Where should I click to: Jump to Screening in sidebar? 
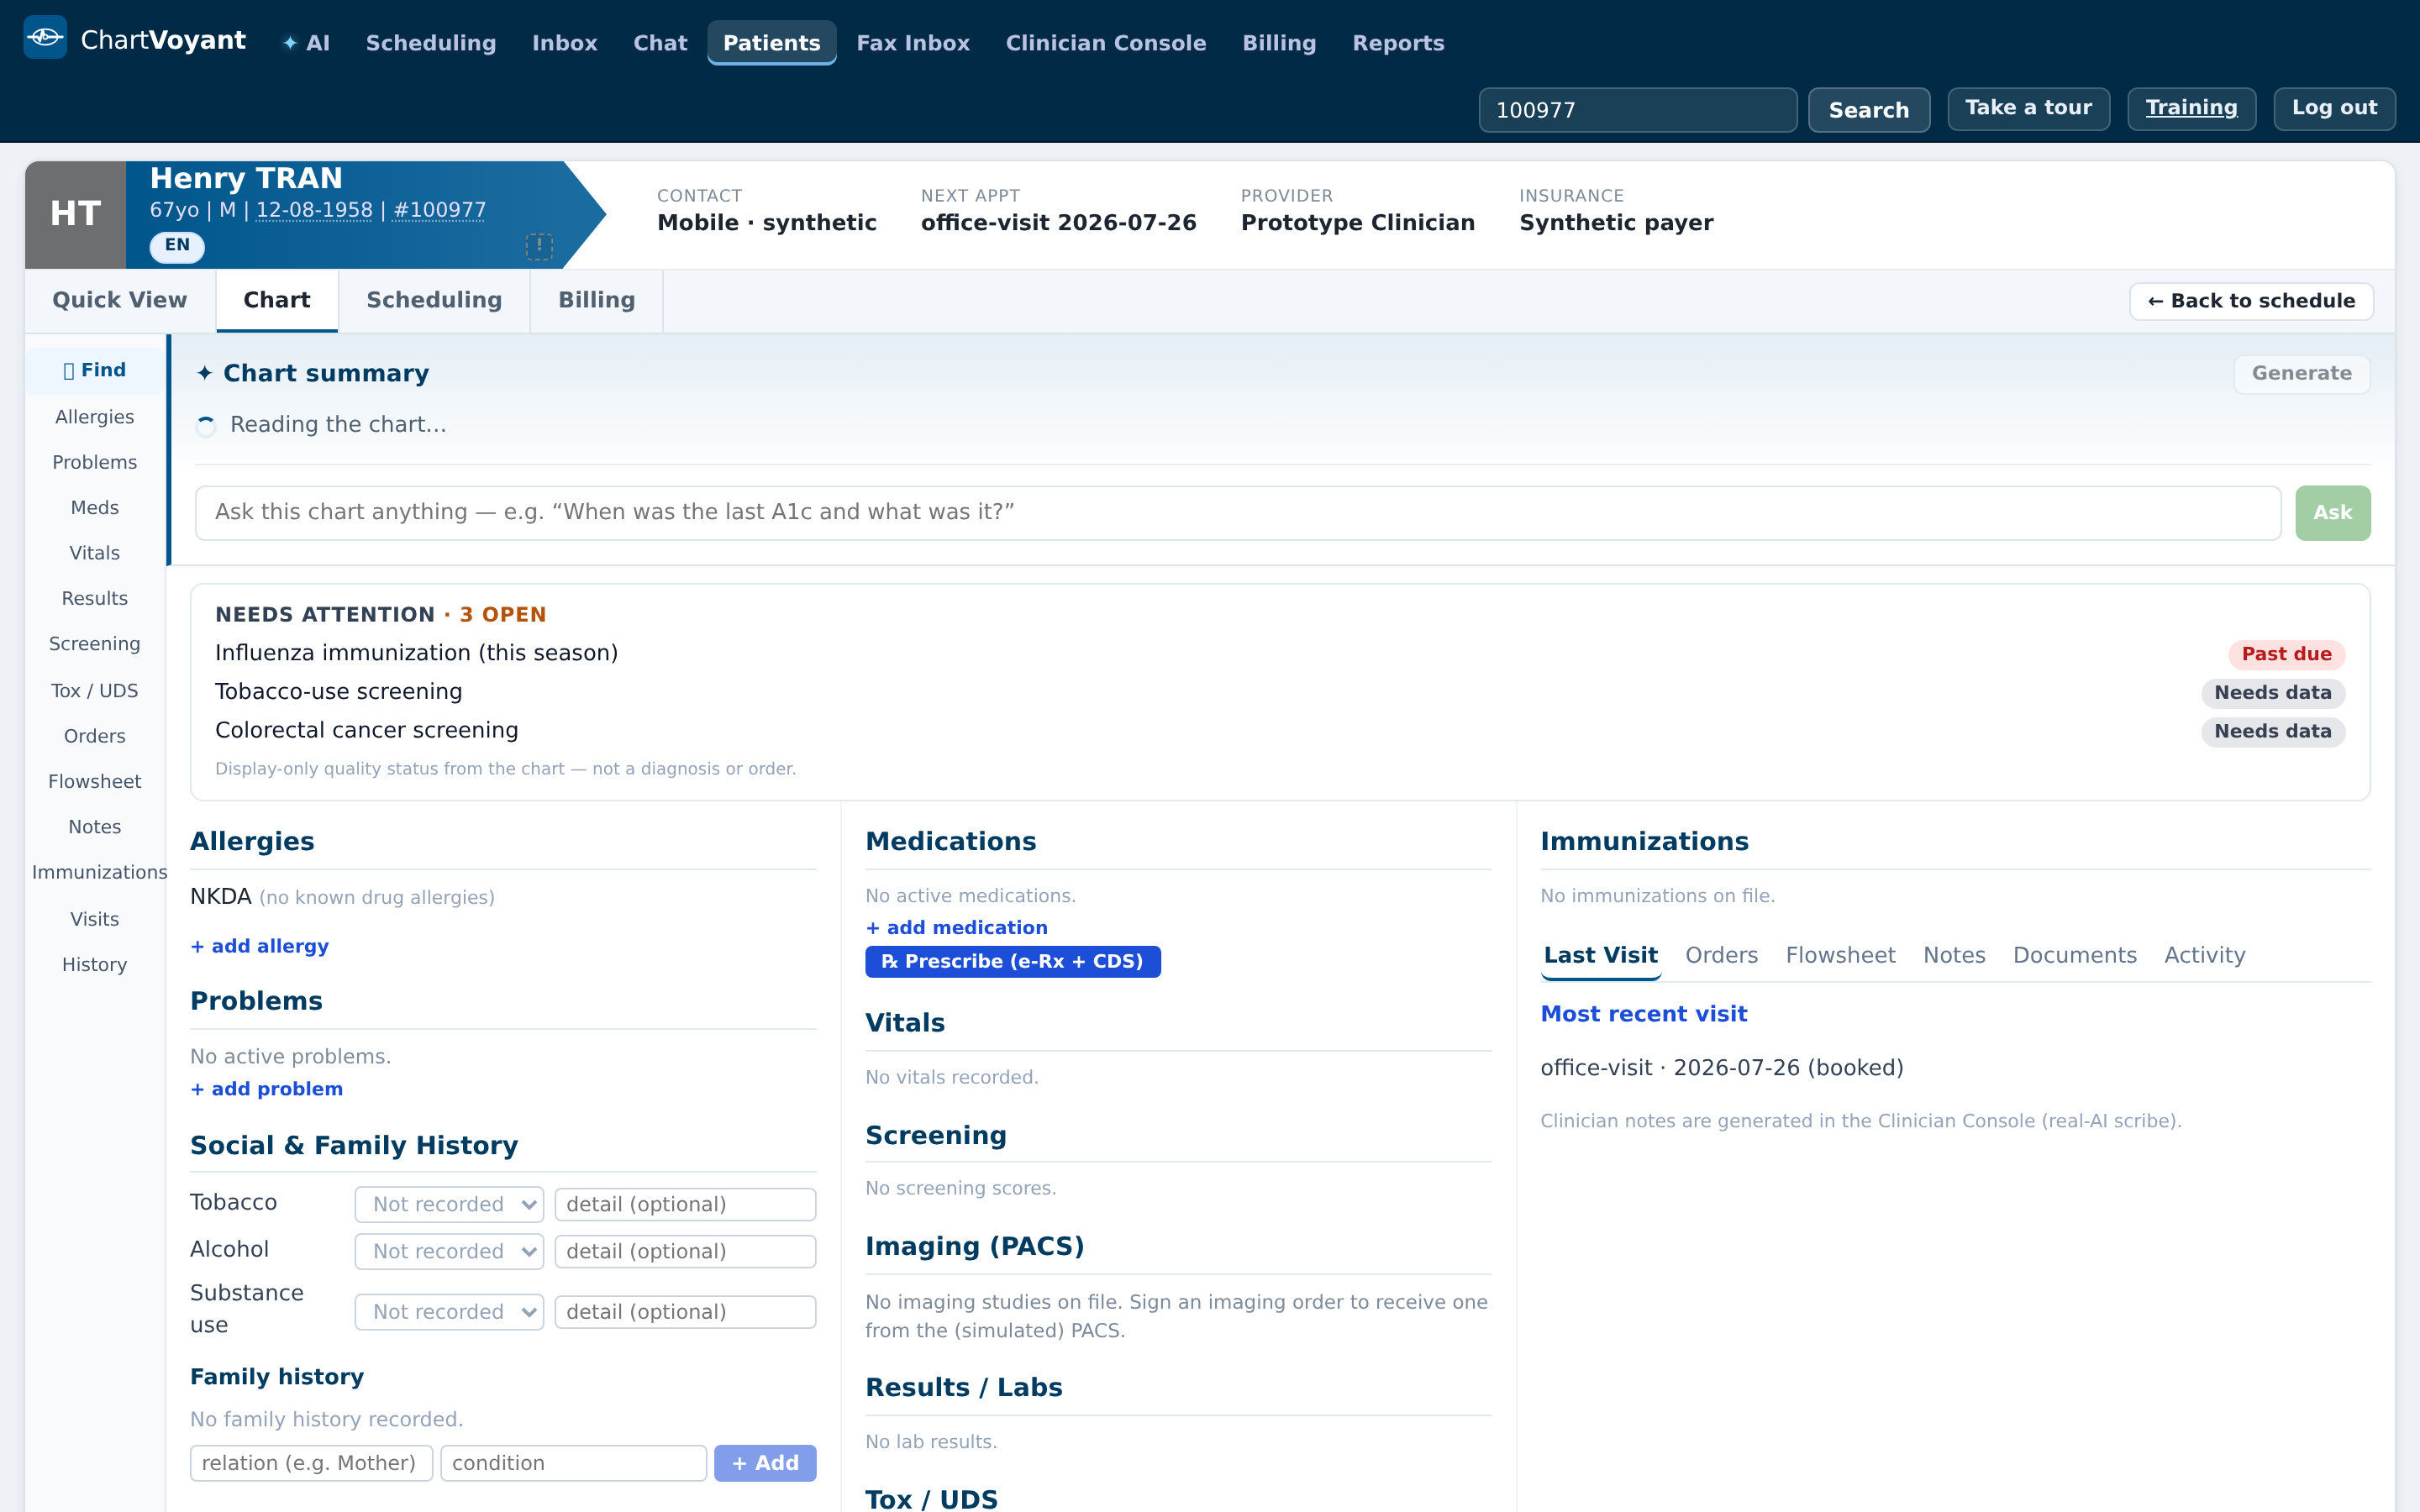95,644
